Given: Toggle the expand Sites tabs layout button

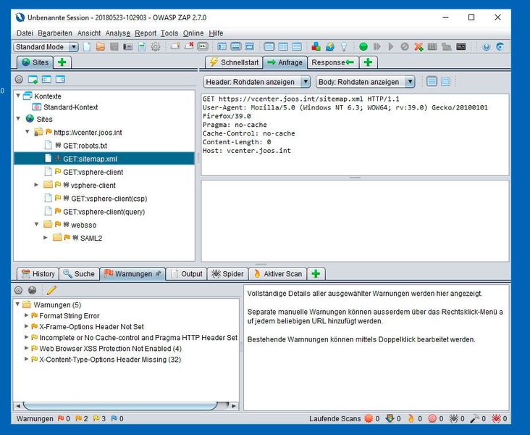Looking at the screenshot, I should pyautogui.click(x=222, y=46).
